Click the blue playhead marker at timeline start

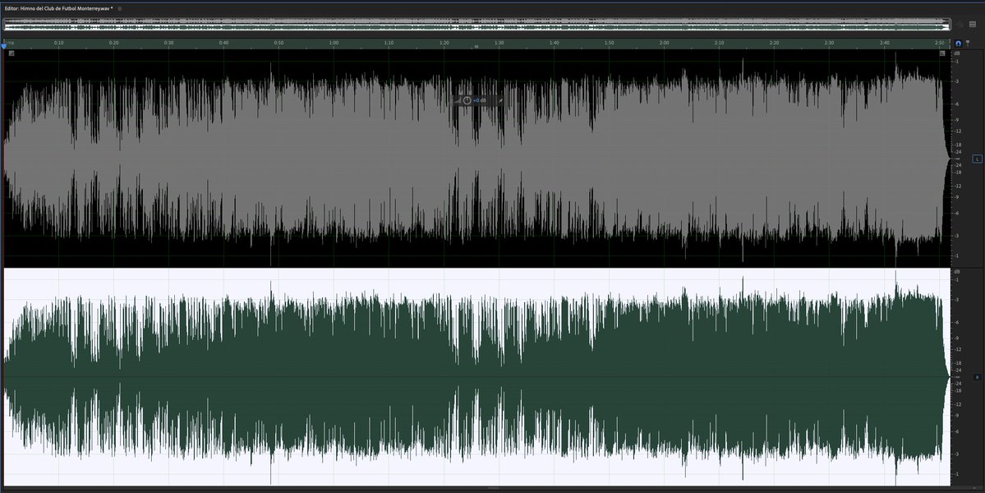(x=4, y=46)
